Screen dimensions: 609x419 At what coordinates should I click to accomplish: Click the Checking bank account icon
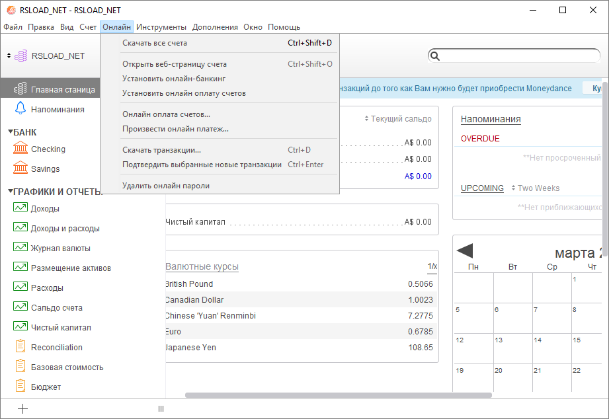click(x=20, y=149)
